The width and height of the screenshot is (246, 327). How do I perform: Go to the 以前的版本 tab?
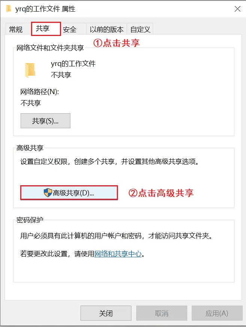pos(106,29)
